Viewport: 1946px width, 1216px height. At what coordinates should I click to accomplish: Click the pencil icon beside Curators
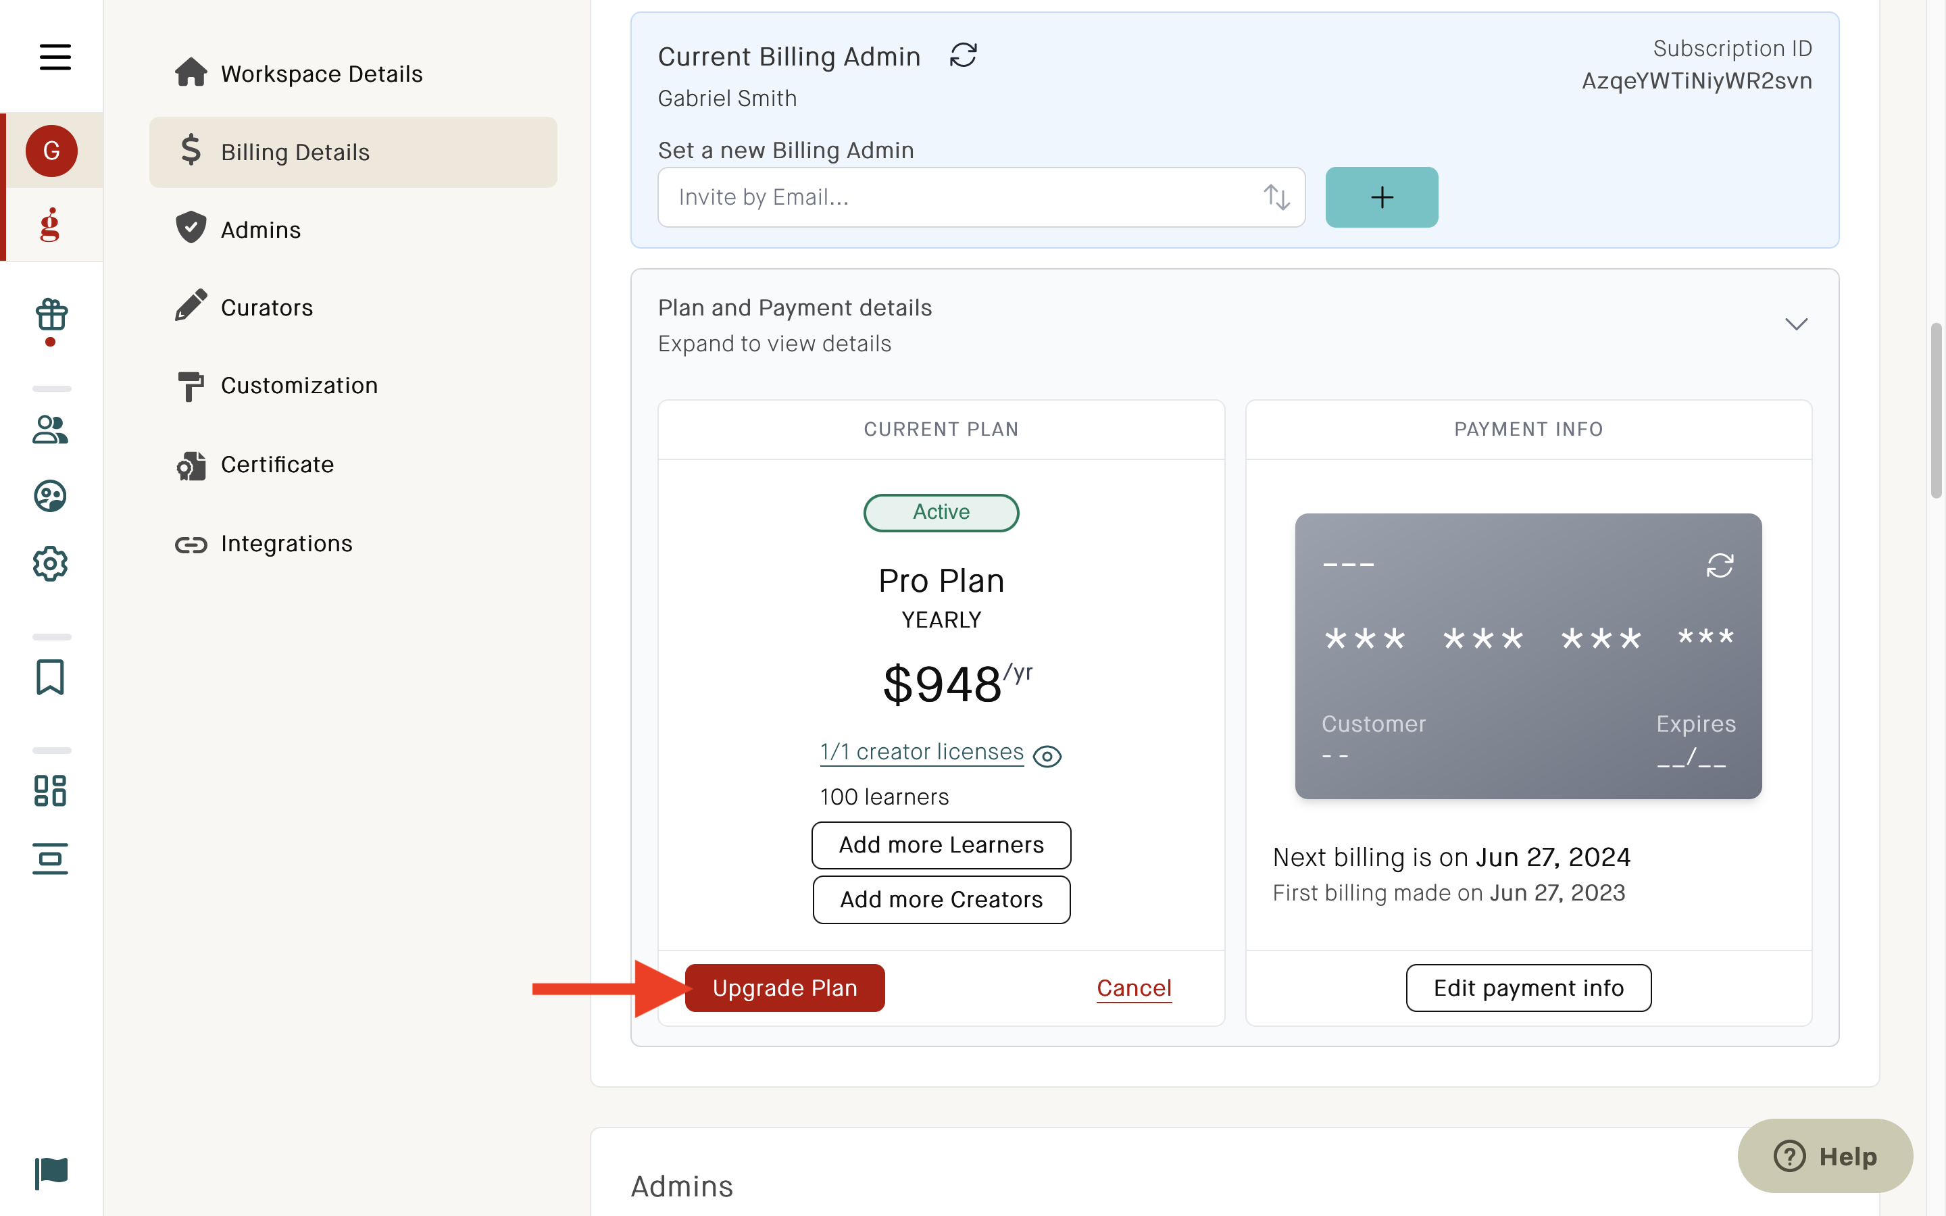(191, 305)
